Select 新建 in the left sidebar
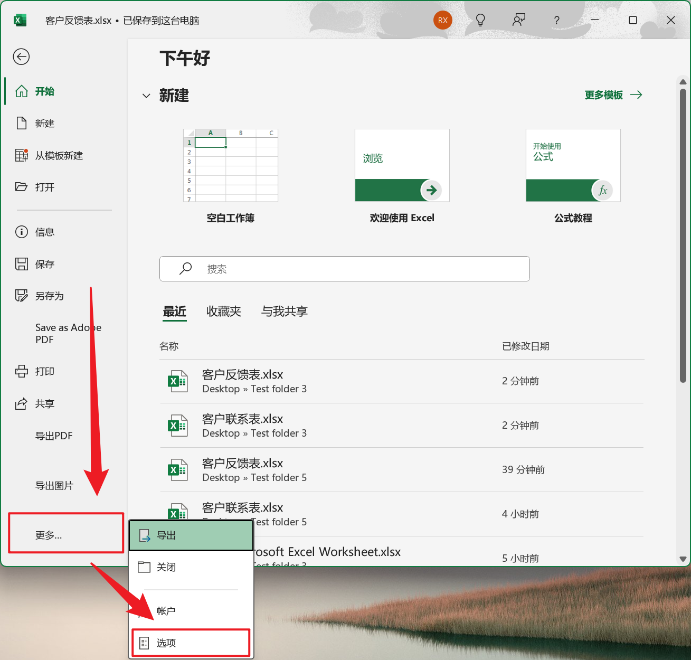Viewport: 691px width, 660px height. [x=44, y=123]
